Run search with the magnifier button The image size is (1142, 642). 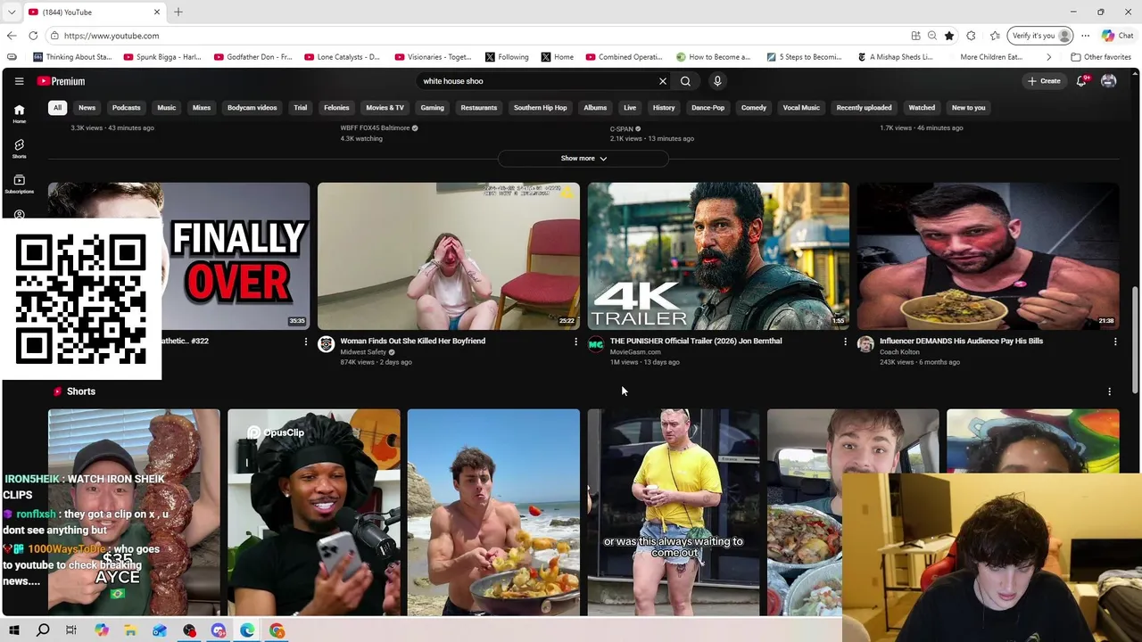pos(685,81)
